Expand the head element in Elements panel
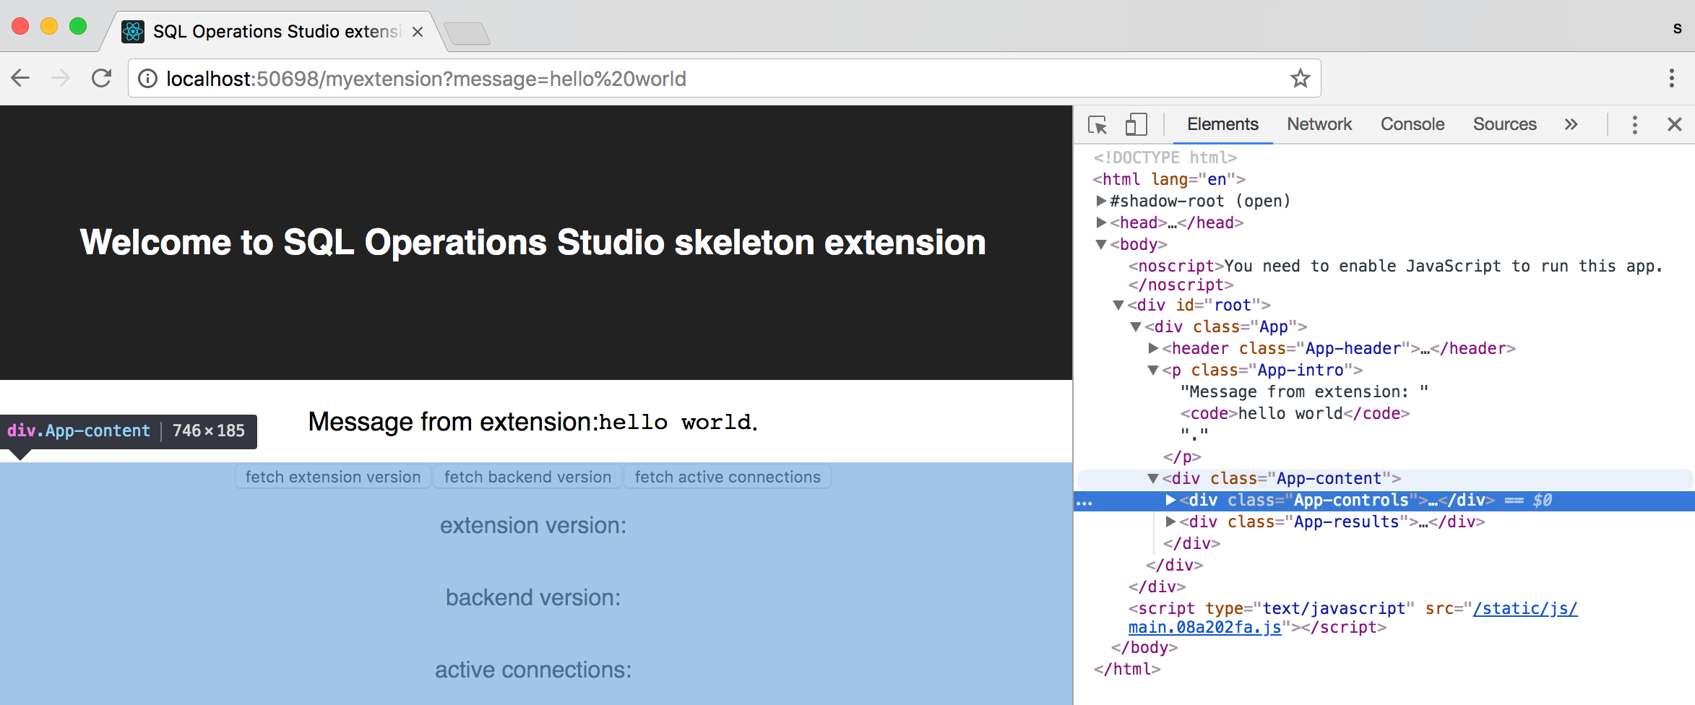Image resolution: width=1695 pixels, height=705 pixels. pyautogui.click(x=1099, y=222)
